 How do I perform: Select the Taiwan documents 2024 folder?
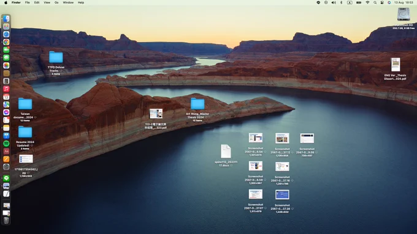pyautogui.click(x=25, y=104)
